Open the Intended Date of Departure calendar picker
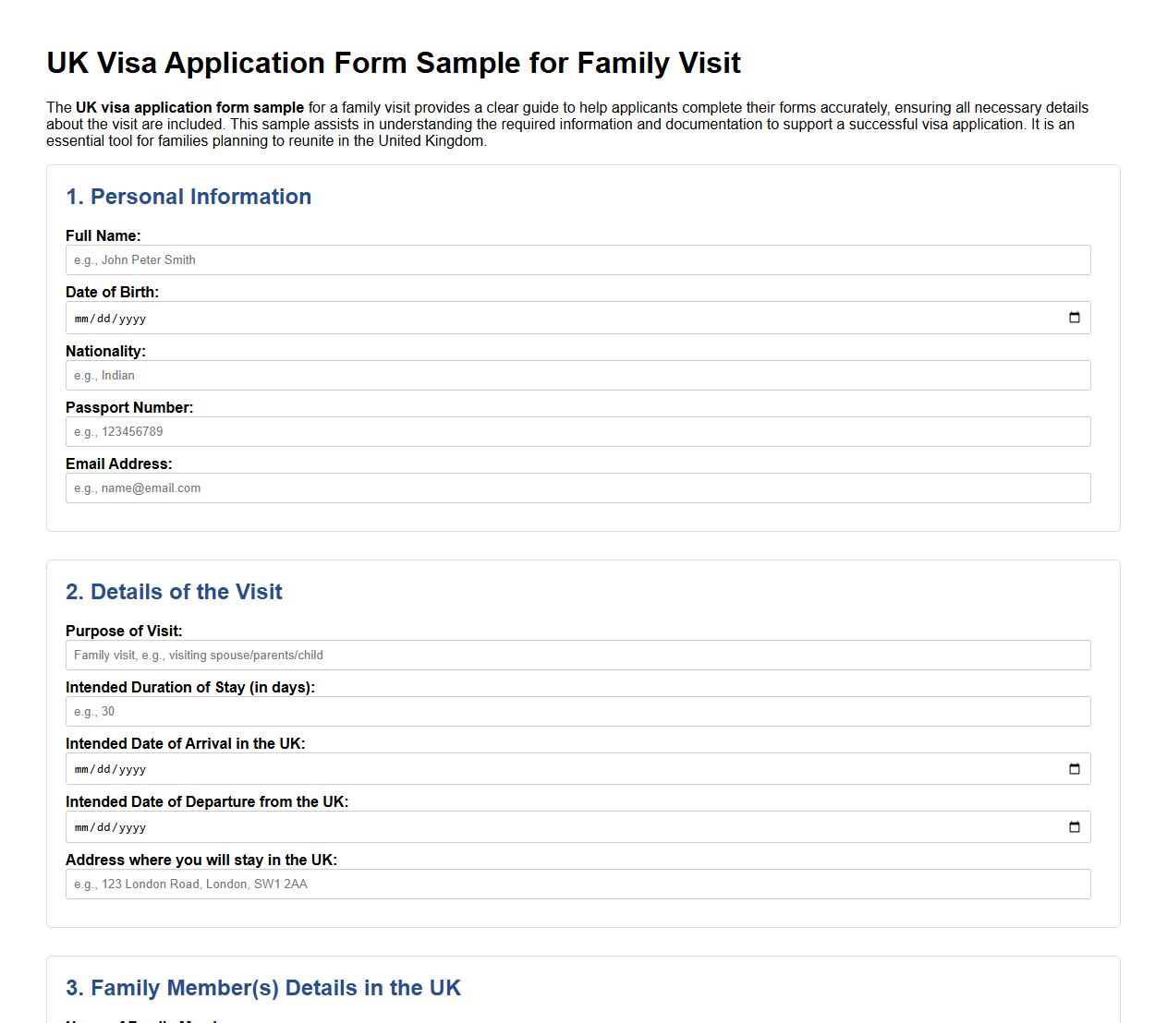Viewport: 1167px width, 1023px height. tap(1074, 826)
